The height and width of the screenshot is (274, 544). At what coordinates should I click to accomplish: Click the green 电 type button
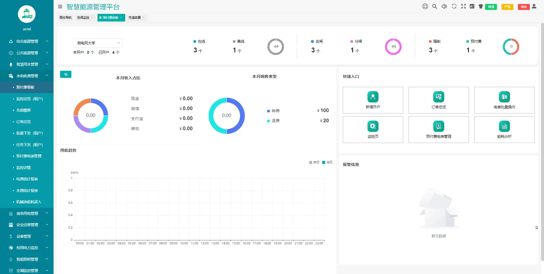click(x=66, y=74)
